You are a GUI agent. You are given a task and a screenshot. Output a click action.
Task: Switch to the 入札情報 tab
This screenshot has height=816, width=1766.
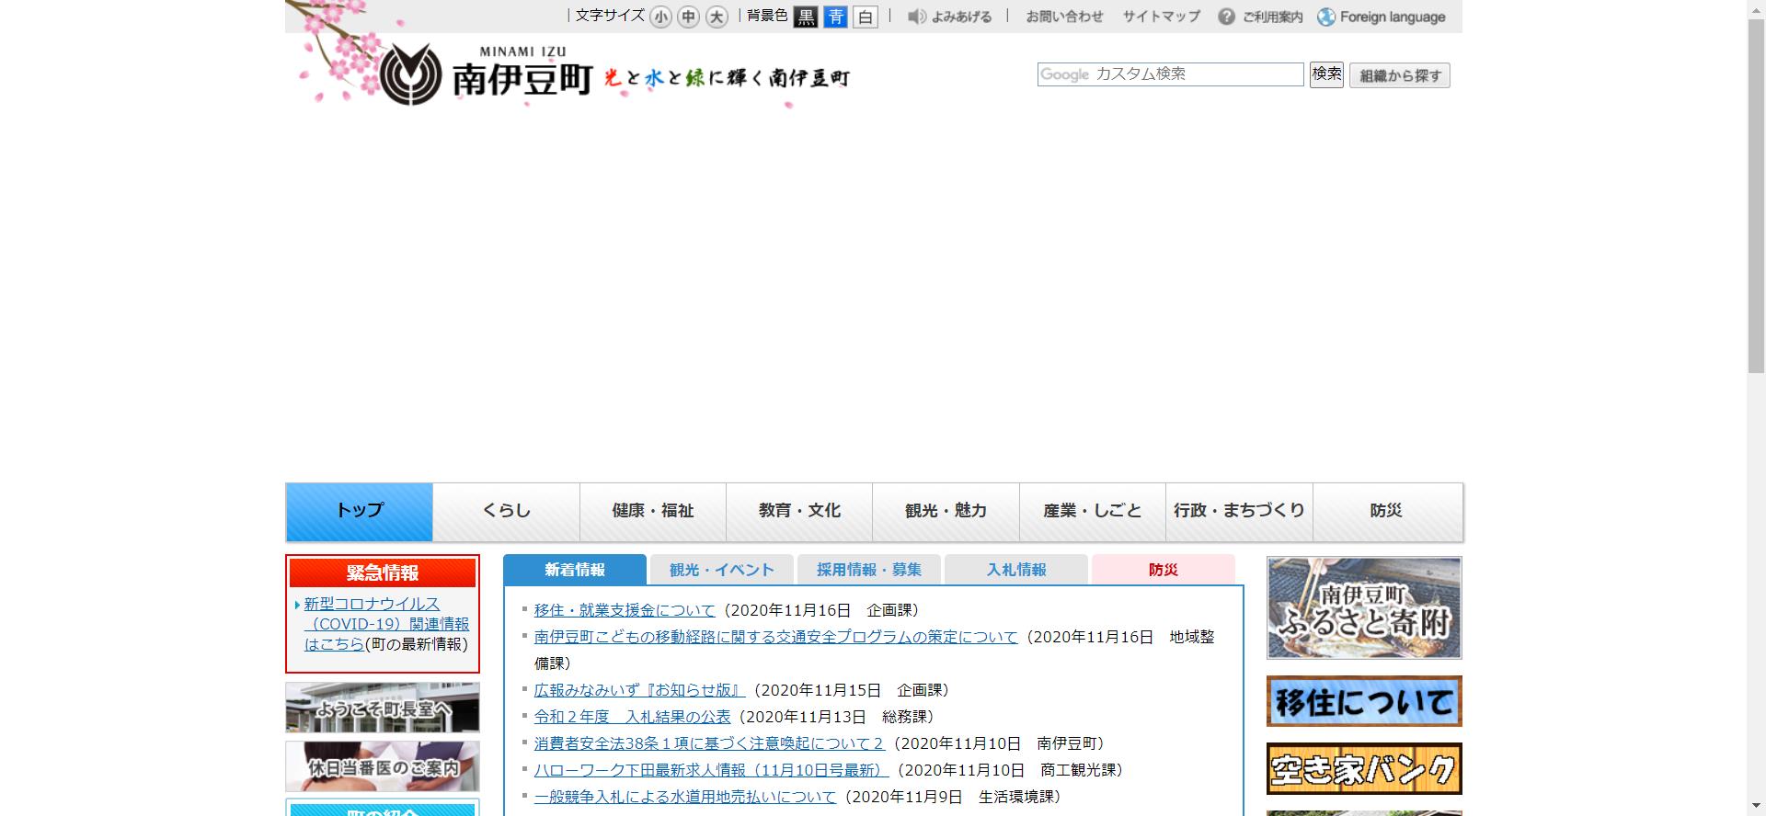pos(1015,570)
